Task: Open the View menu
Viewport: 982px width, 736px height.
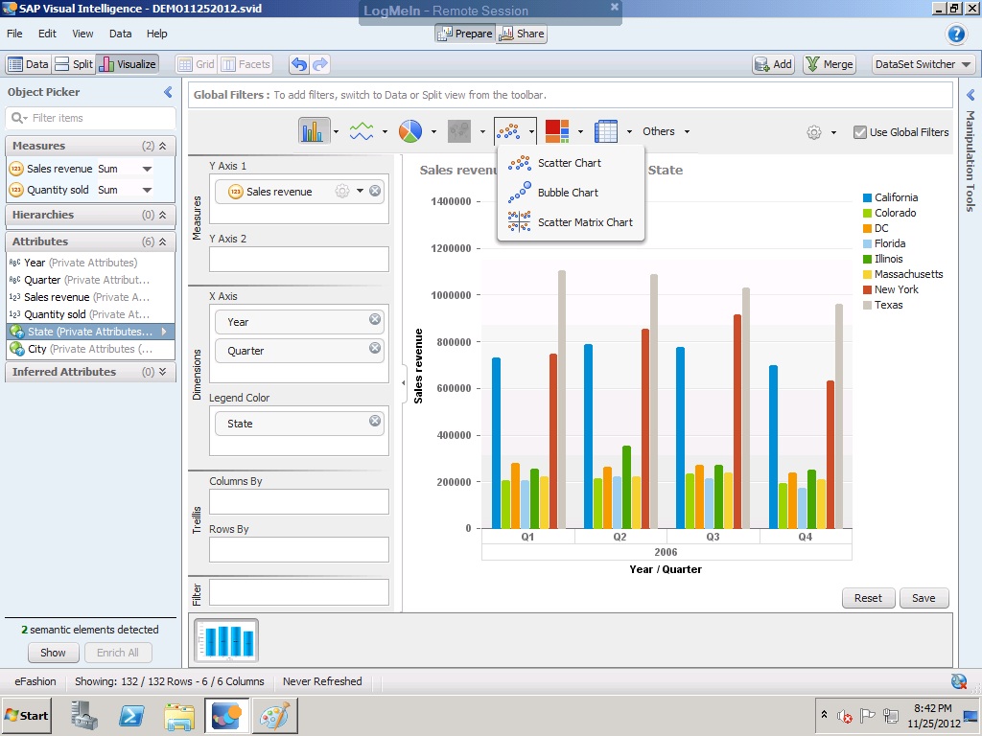Action: click(x=82, y=34)
